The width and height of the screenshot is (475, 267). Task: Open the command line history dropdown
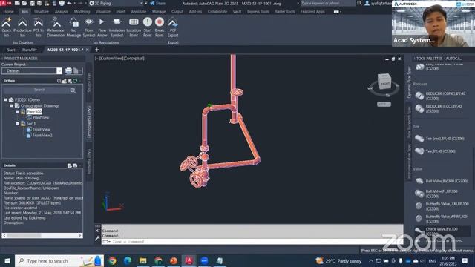coord(106,242)
